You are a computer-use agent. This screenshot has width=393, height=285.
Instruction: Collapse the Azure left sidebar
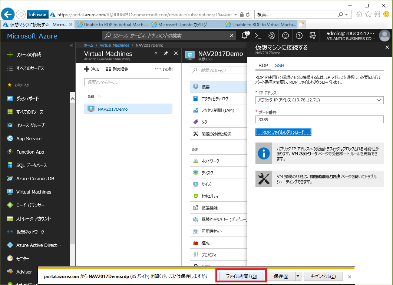pyautogui.click(x=72, y=45)
